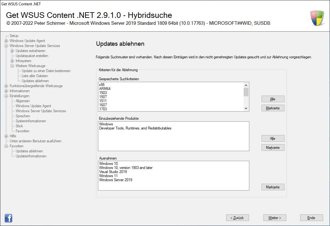Select Updates ablehnen under Weitere Werkzeuge
Image resolution: width=330 pixels, height=226 pixels.
point(35,81)
